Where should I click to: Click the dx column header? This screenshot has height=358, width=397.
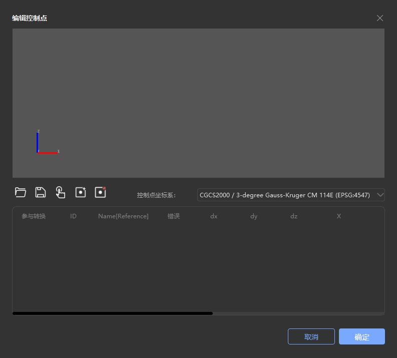click(x=214, y=216)
